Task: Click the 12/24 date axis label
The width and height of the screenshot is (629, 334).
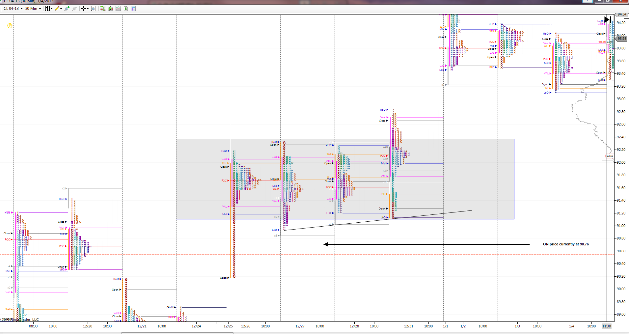Action: click(x=196, y=326)
